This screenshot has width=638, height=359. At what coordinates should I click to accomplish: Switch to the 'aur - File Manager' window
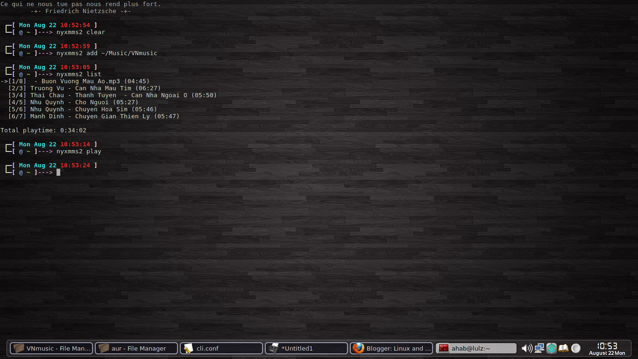coord(135,348)
